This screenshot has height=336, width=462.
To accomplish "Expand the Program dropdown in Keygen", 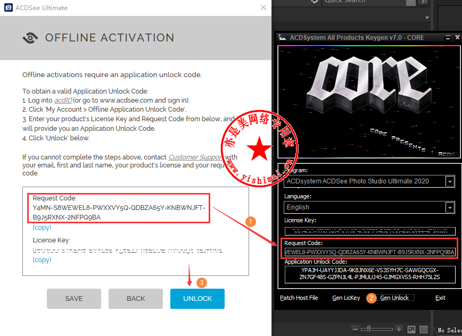I will point(450,181).
